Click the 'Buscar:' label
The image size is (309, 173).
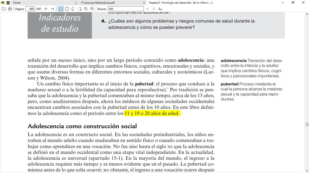[102, 9]
